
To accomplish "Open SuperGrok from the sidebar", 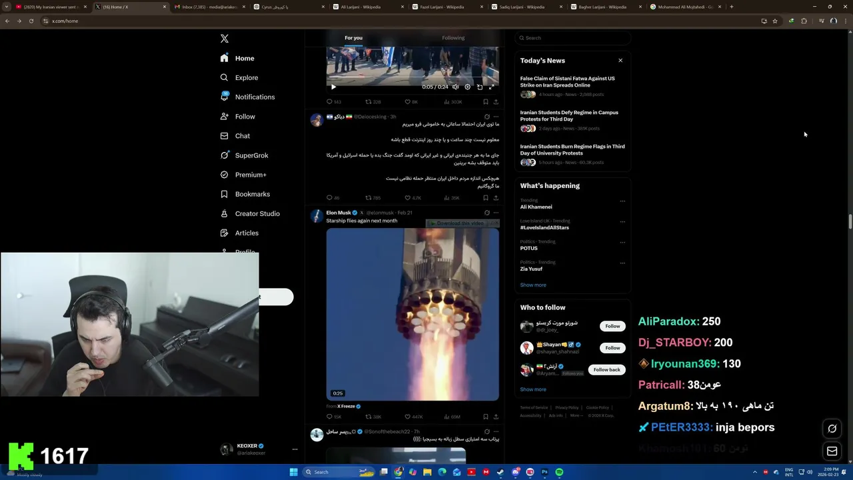I will click(x=244, y=155).
